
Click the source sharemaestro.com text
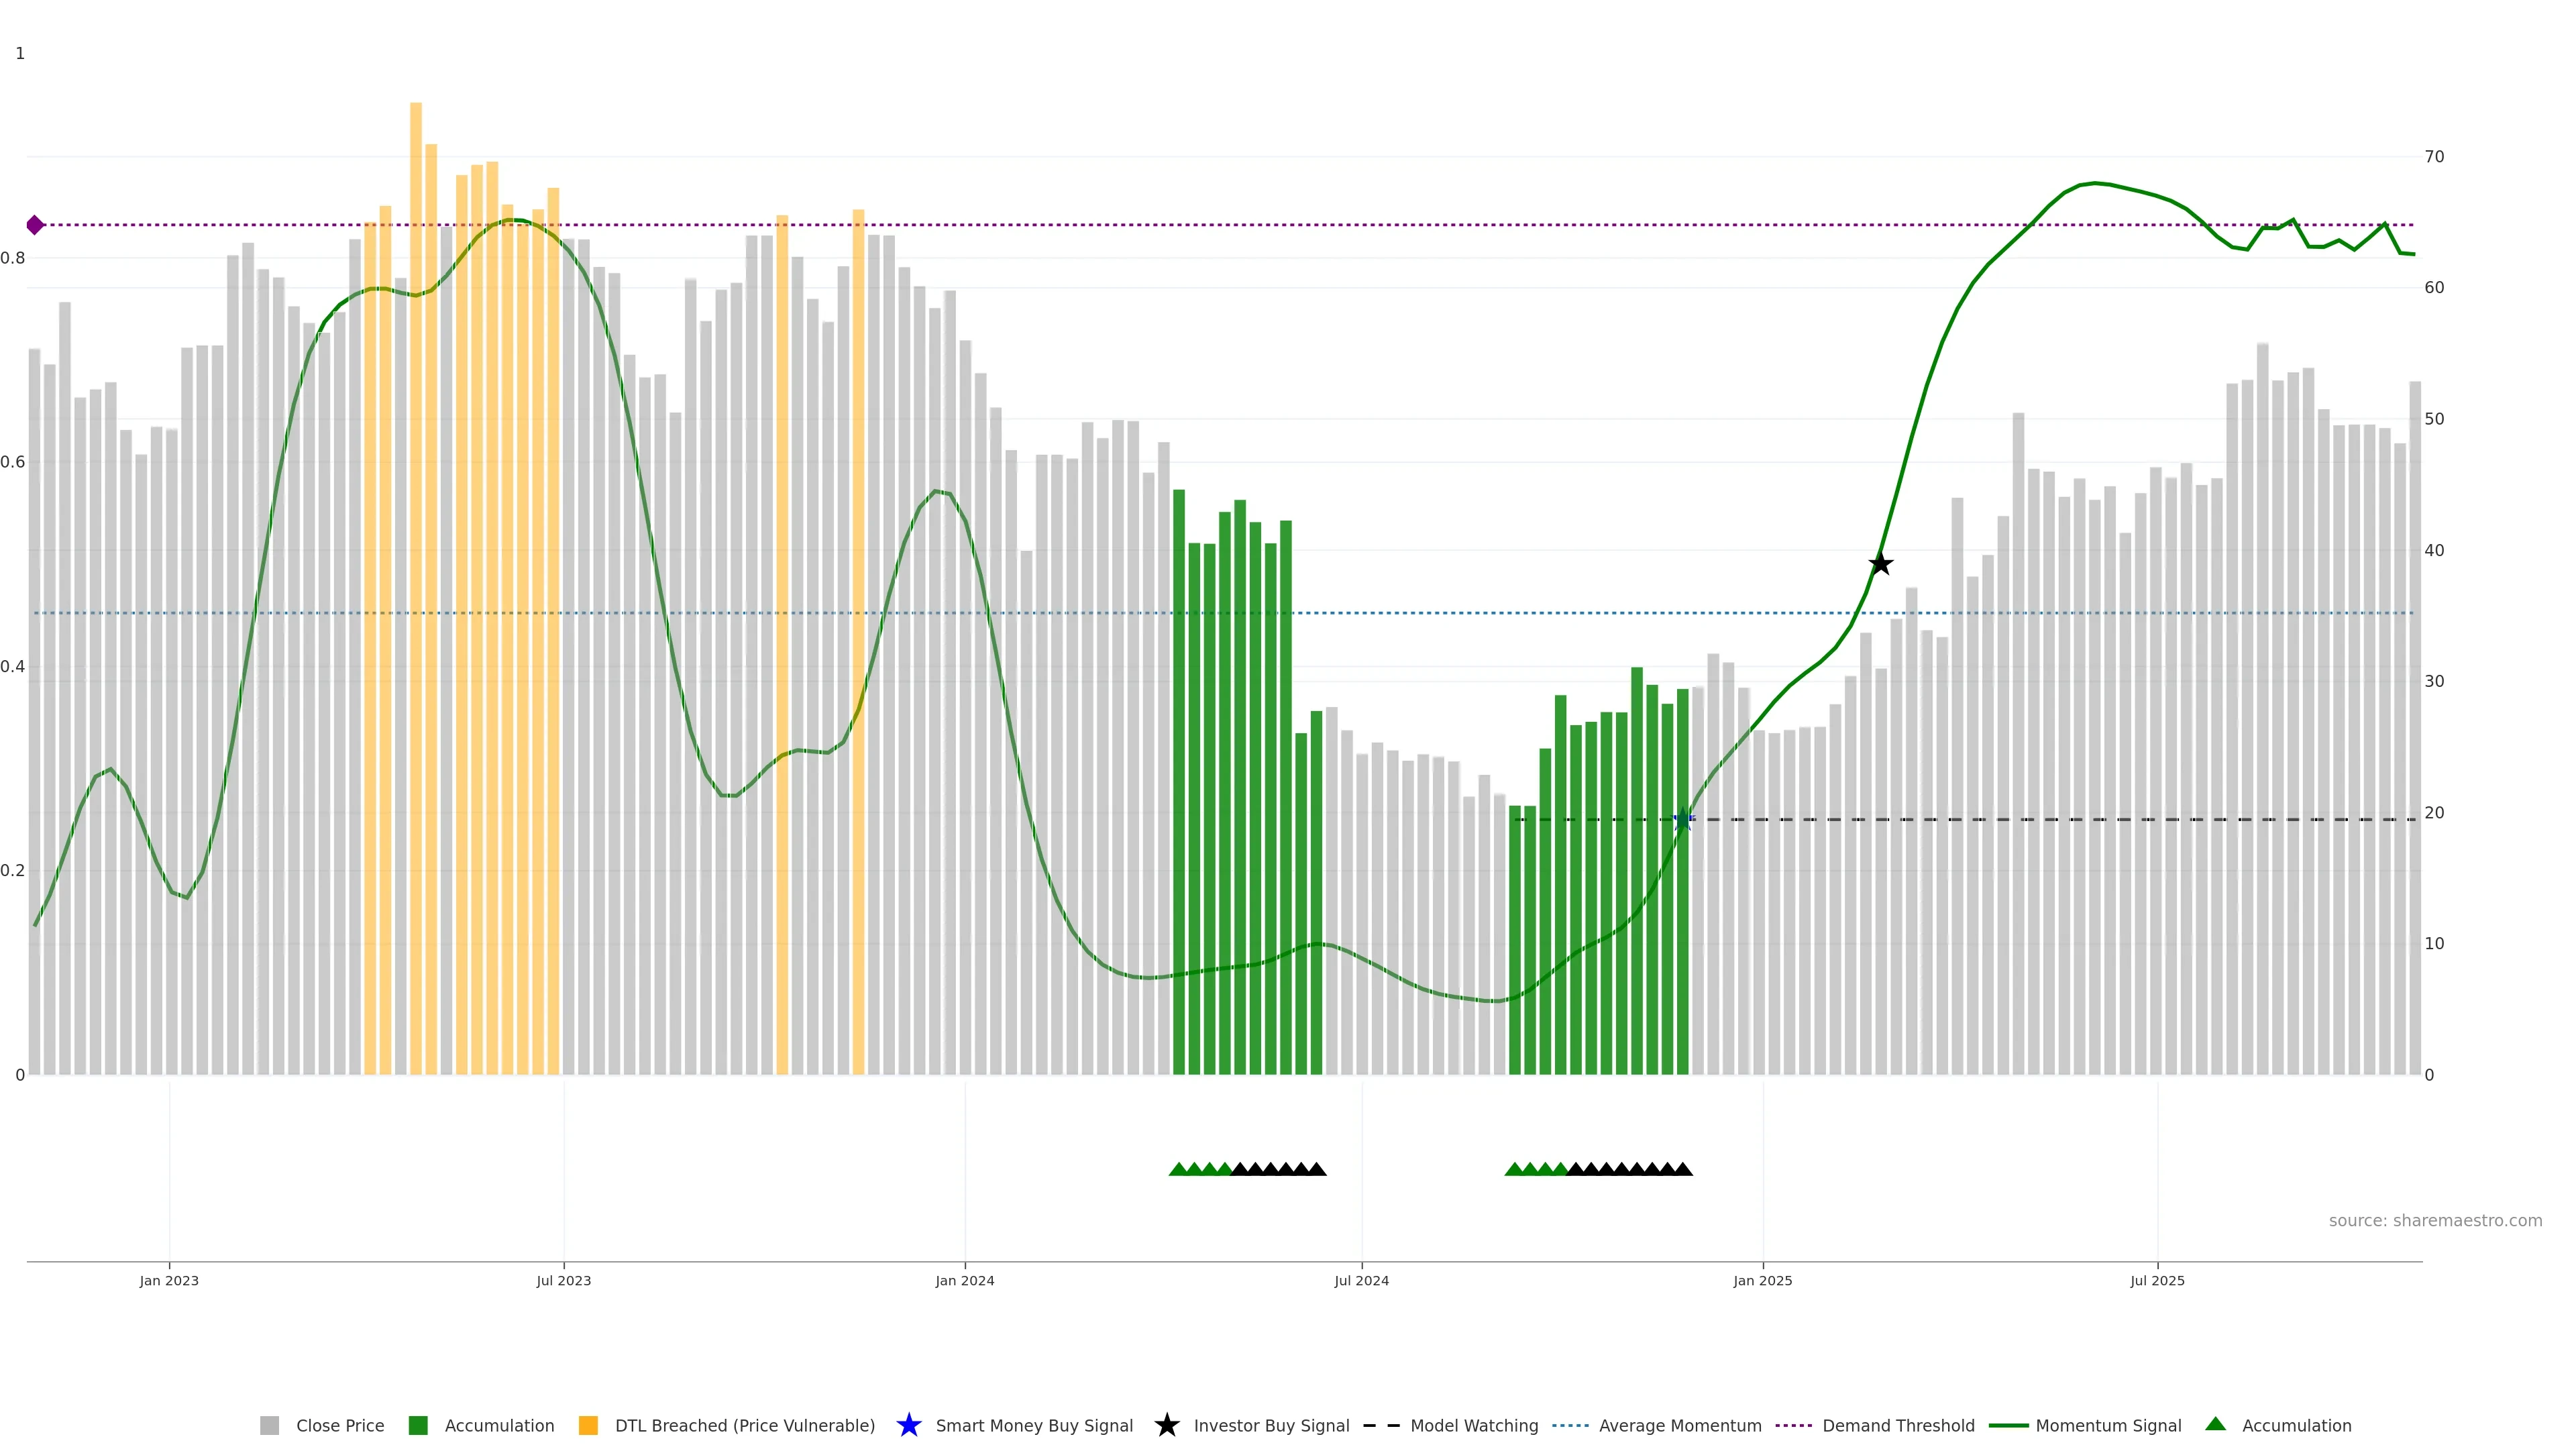(x=2435, y=1220)
